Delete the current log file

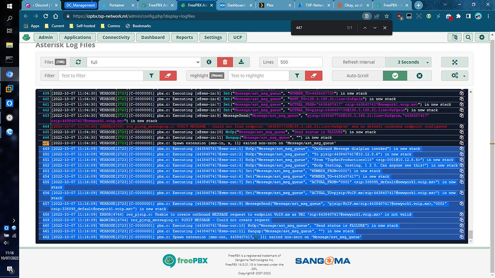pos(225,62)
